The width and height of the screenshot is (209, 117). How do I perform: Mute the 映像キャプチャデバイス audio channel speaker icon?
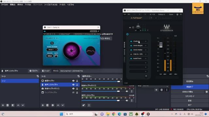point(127,91)
